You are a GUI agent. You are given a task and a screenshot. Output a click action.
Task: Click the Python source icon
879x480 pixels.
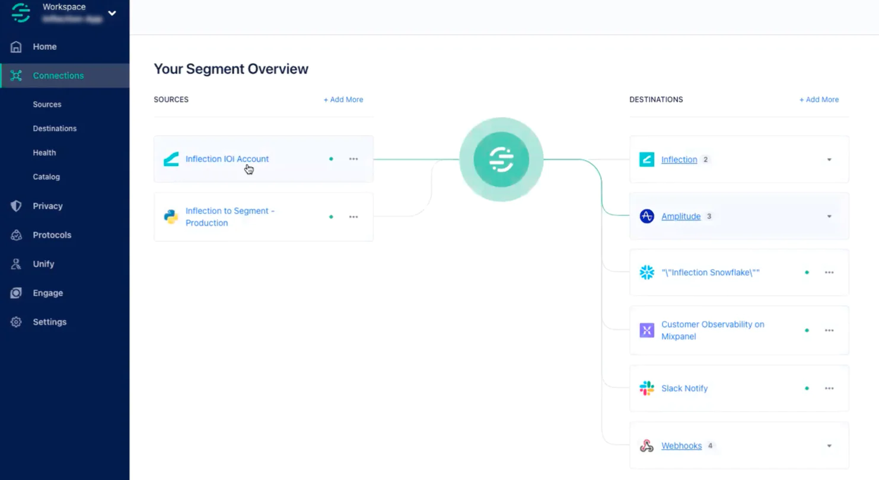tap(171, 217)
